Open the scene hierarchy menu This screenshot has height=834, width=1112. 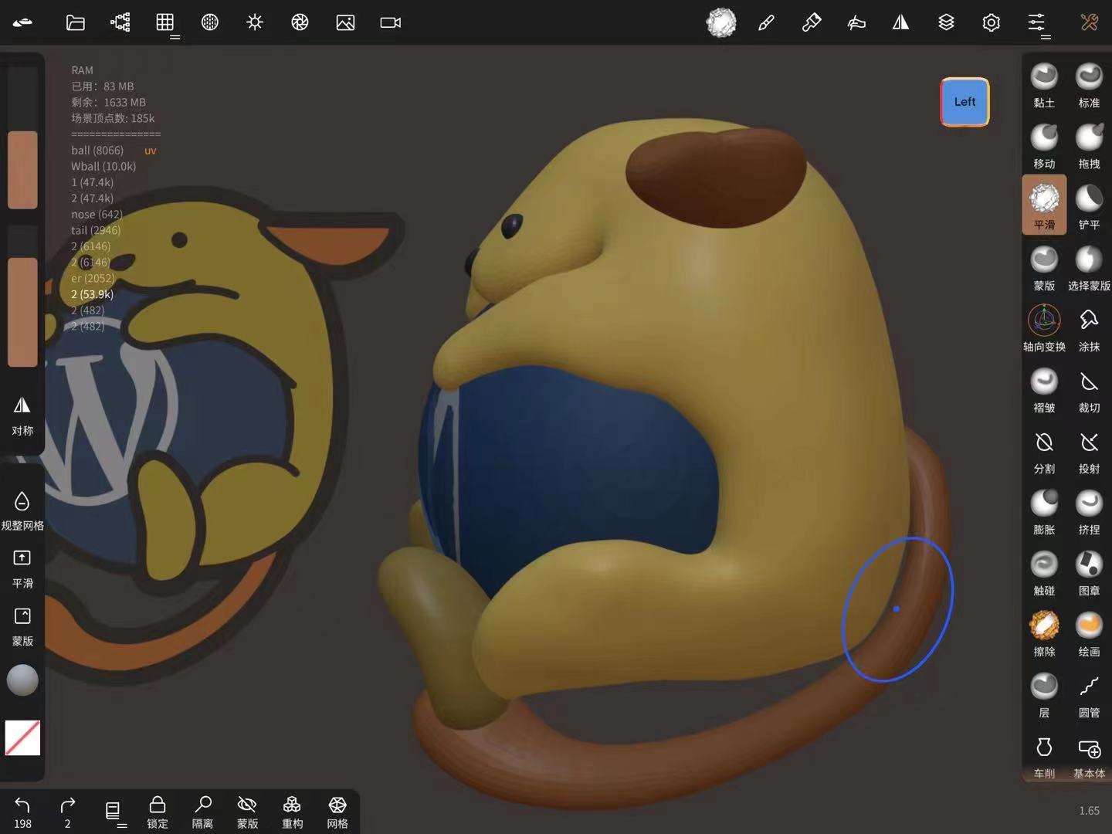(120, 22)
